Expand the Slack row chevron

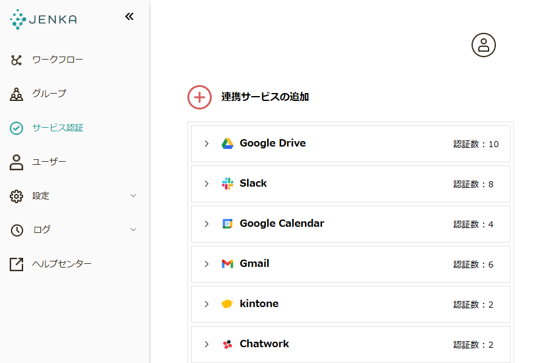206,184
